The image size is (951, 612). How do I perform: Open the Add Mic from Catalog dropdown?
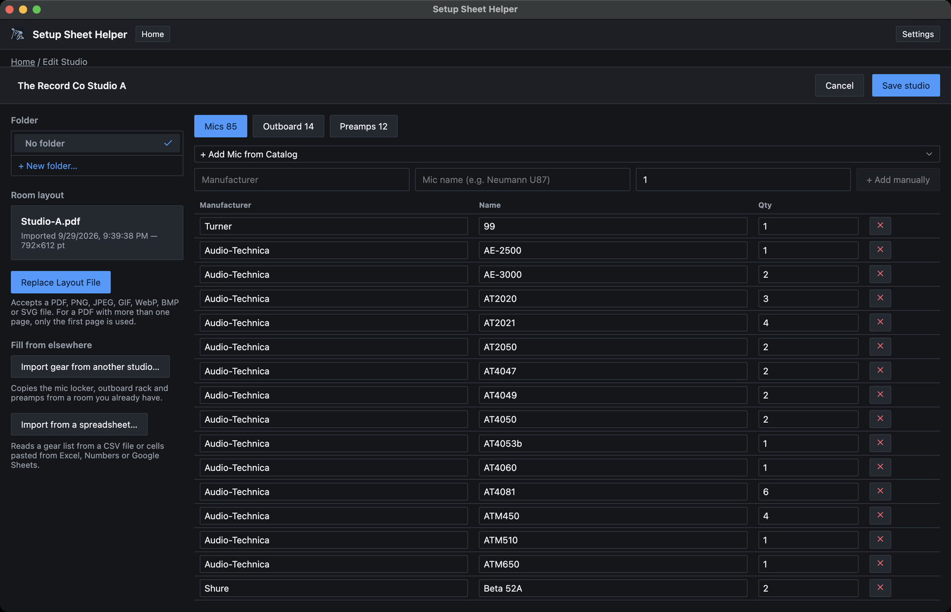pyautogui.click(x=566, y=154)
